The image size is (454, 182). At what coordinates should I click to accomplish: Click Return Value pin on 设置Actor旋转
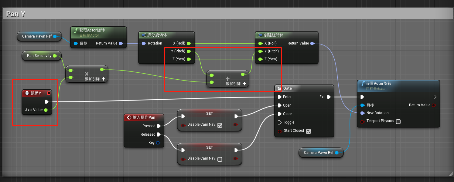[x=434, y=105]
